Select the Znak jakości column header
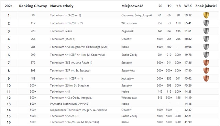The image size is (220, 126). (x=206, y=6)
